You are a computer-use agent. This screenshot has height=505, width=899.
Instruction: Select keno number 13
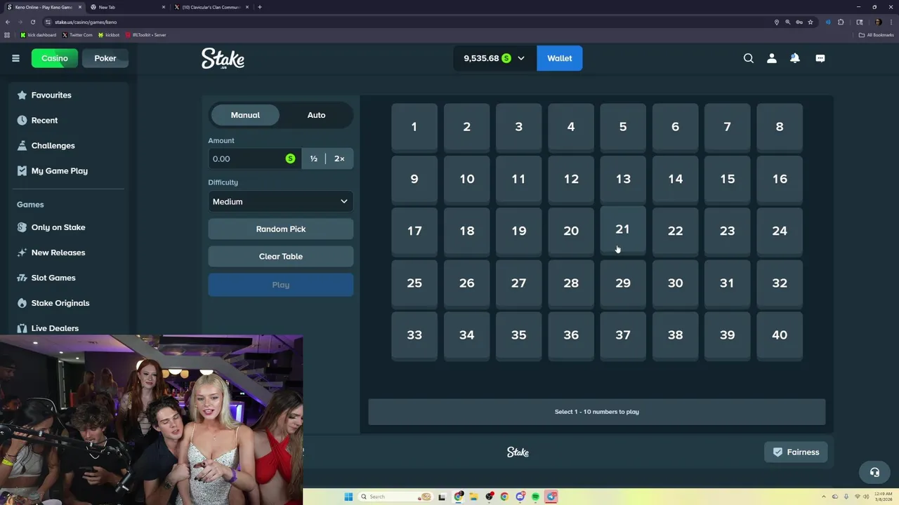pos(623,179)
